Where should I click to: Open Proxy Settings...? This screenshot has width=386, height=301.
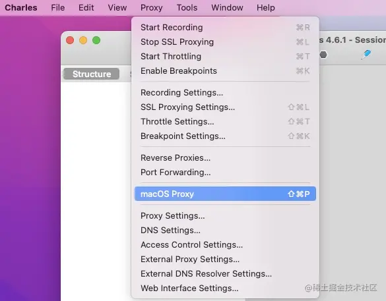coord(225,216)
